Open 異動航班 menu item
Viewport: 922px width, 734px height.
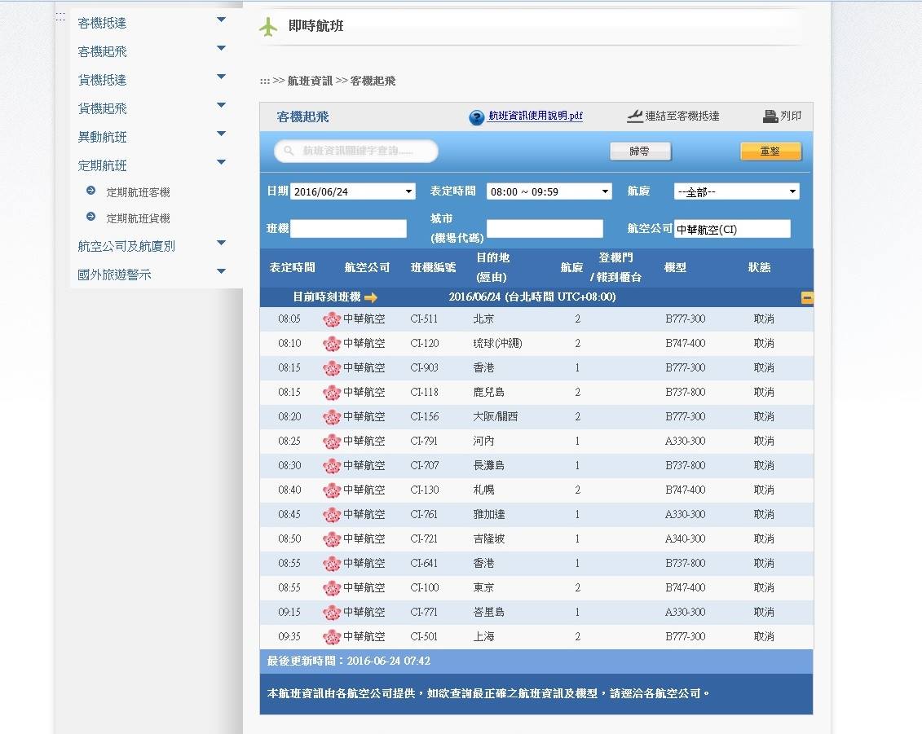pos(103,137)
